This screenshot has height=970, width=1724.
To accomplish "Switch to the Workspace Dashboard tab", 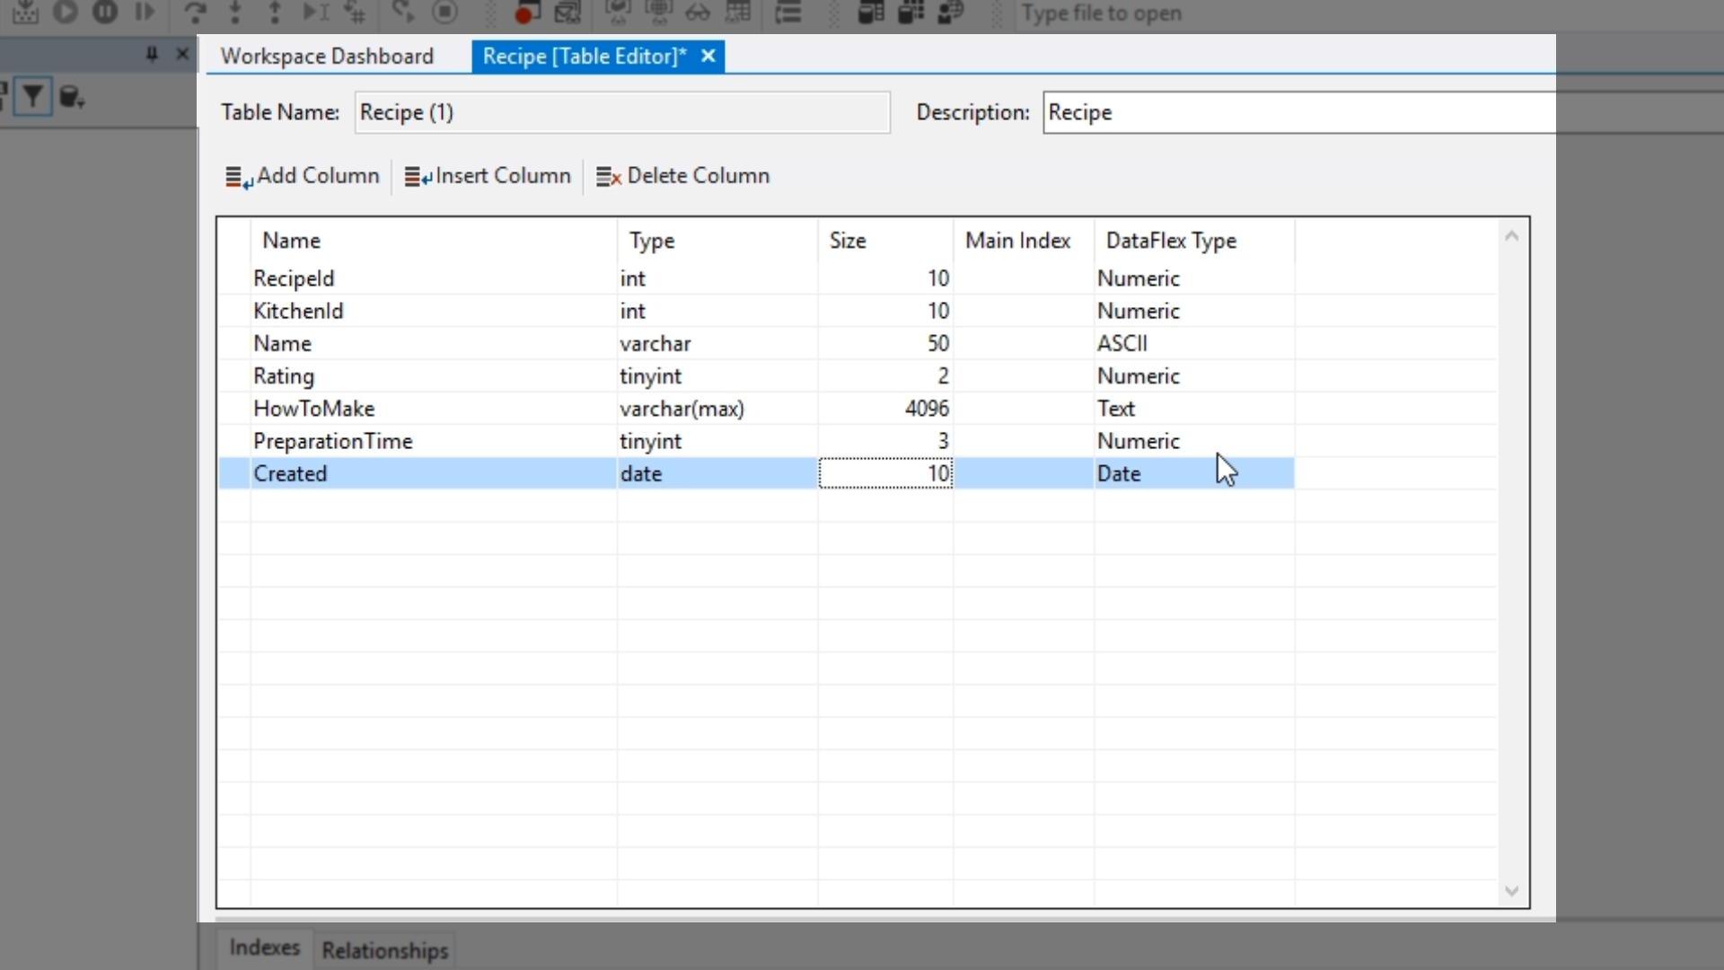I will click(327, 57).
